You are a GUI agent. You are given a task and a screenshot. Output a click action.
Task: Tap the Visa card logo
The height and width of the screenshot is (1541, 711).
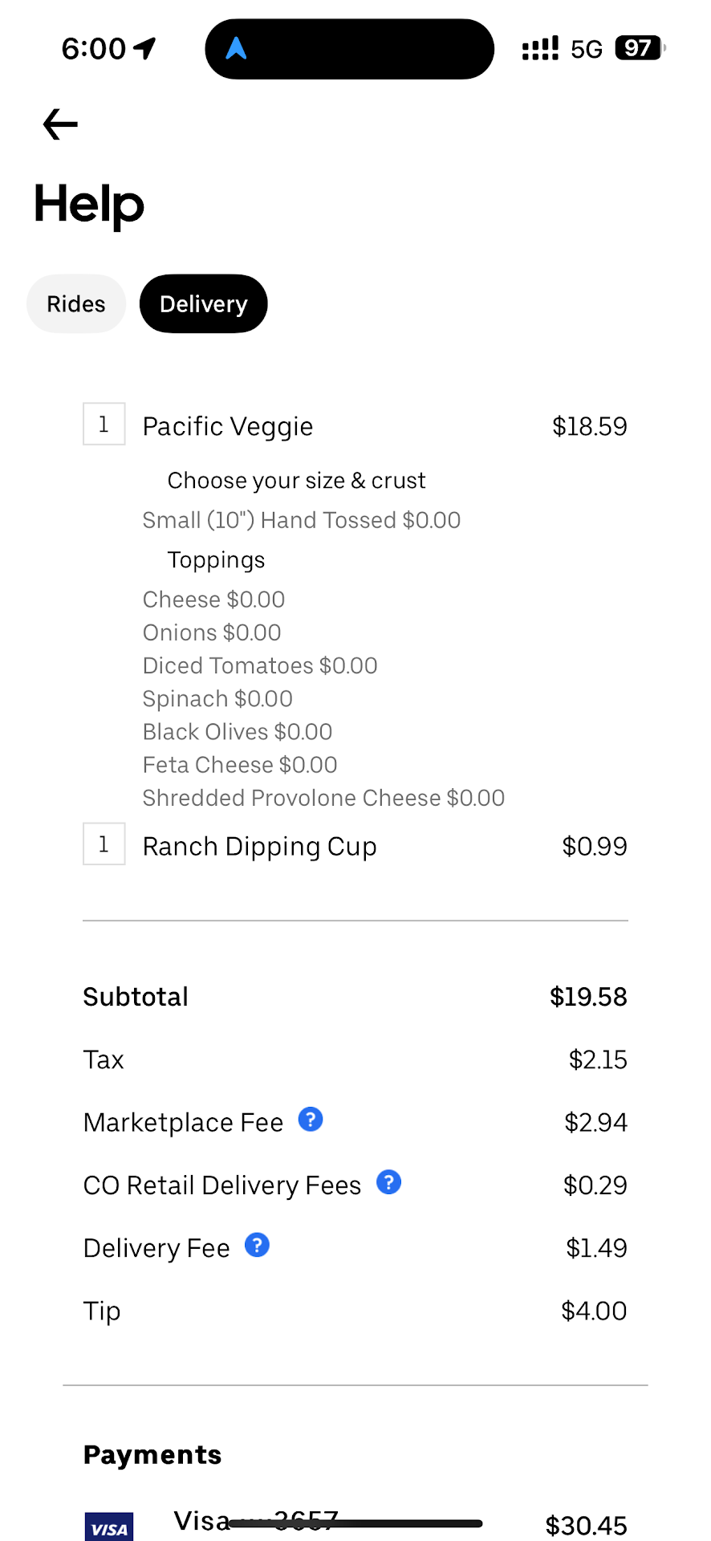click(109, 1527)
